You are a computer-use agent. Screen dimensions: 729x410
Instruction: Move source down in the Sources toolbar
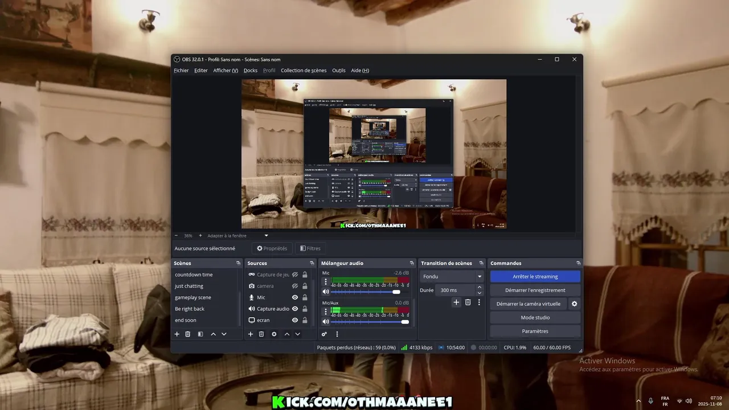[x=297, y=334]
